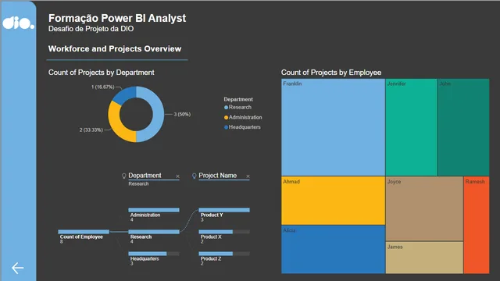The image size is (500, 281).
Task: Remove the Project Name level with X
Action: (248, 176)
